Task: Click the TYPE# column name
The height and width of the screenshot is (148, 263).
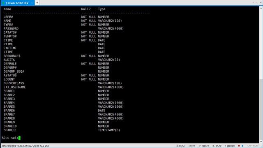Action: click(8, 25)
